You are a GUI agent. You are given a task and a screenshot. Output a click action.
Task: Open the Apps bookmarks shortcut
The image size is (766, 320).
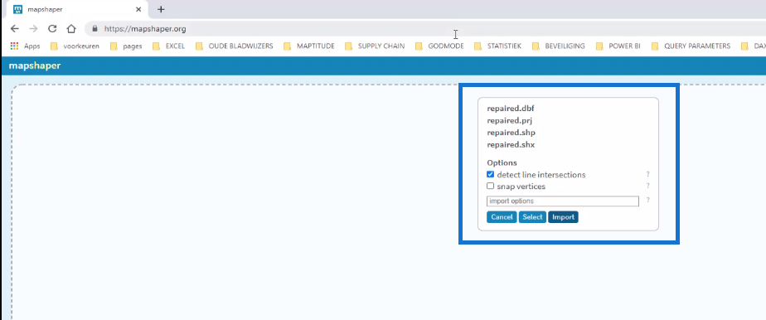point(26,46)
